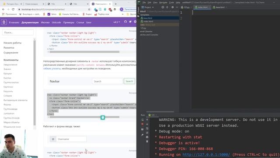Screen dimensions: 280x158
Task: Click the horizontal scrollbar under highlighted code block
Action: pos(84,117)
